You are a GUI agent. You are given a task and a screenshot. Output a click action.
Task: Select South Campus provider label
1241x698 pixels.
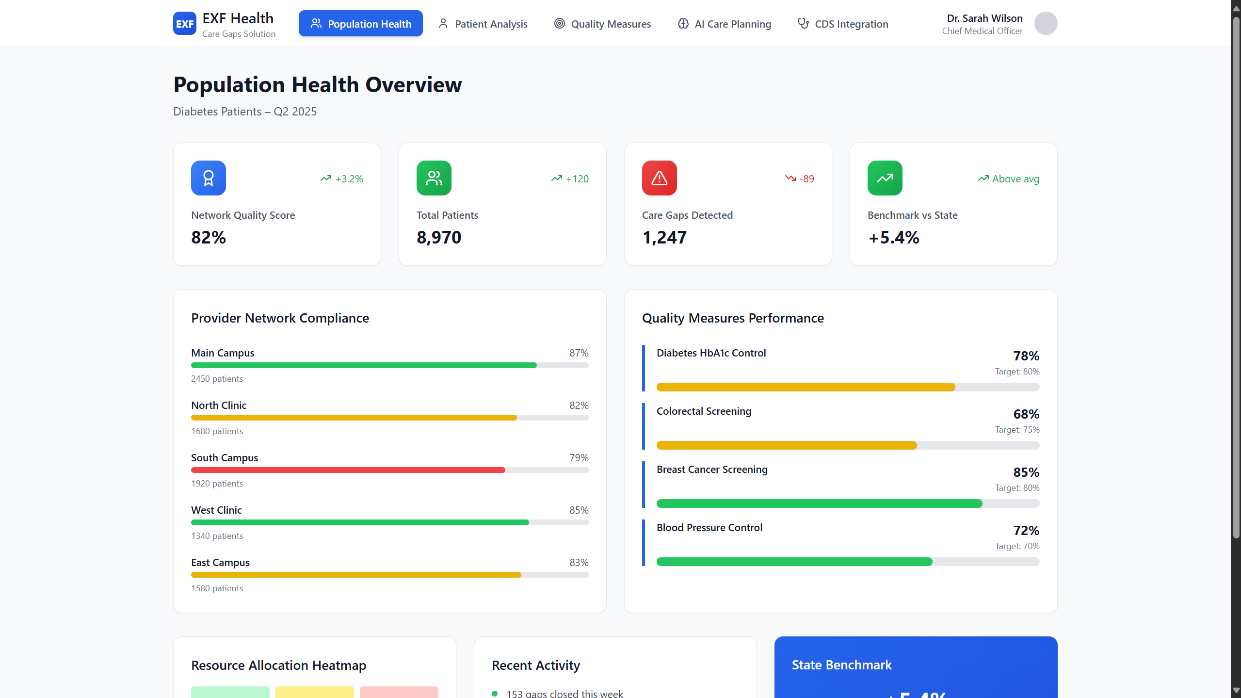(225, 457)
